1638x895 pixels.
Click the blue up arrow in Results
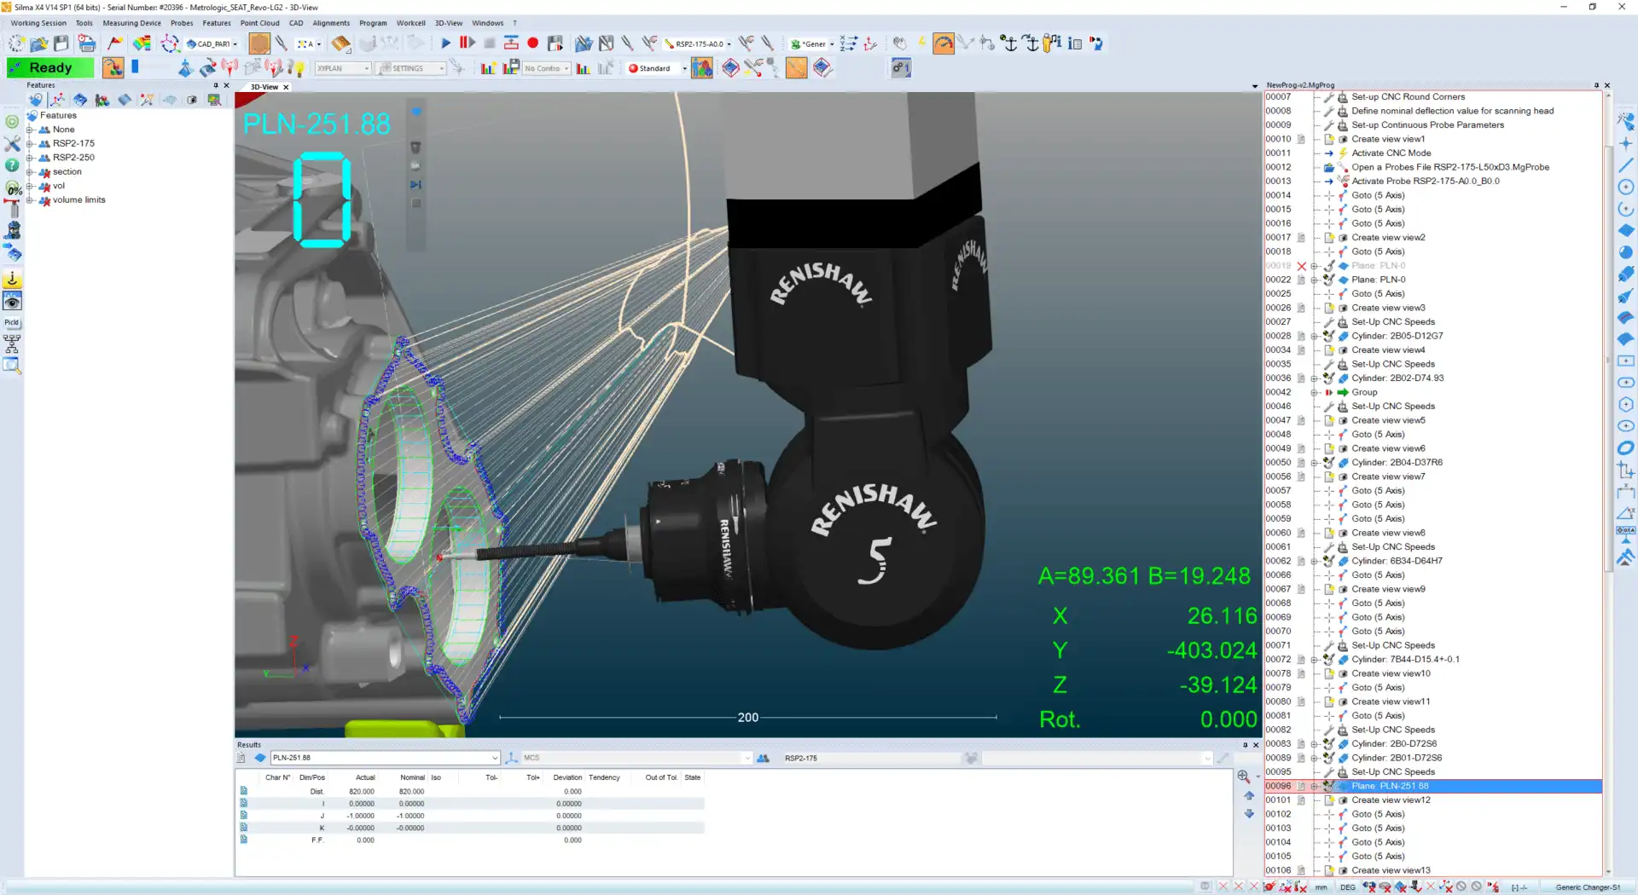1249,795
